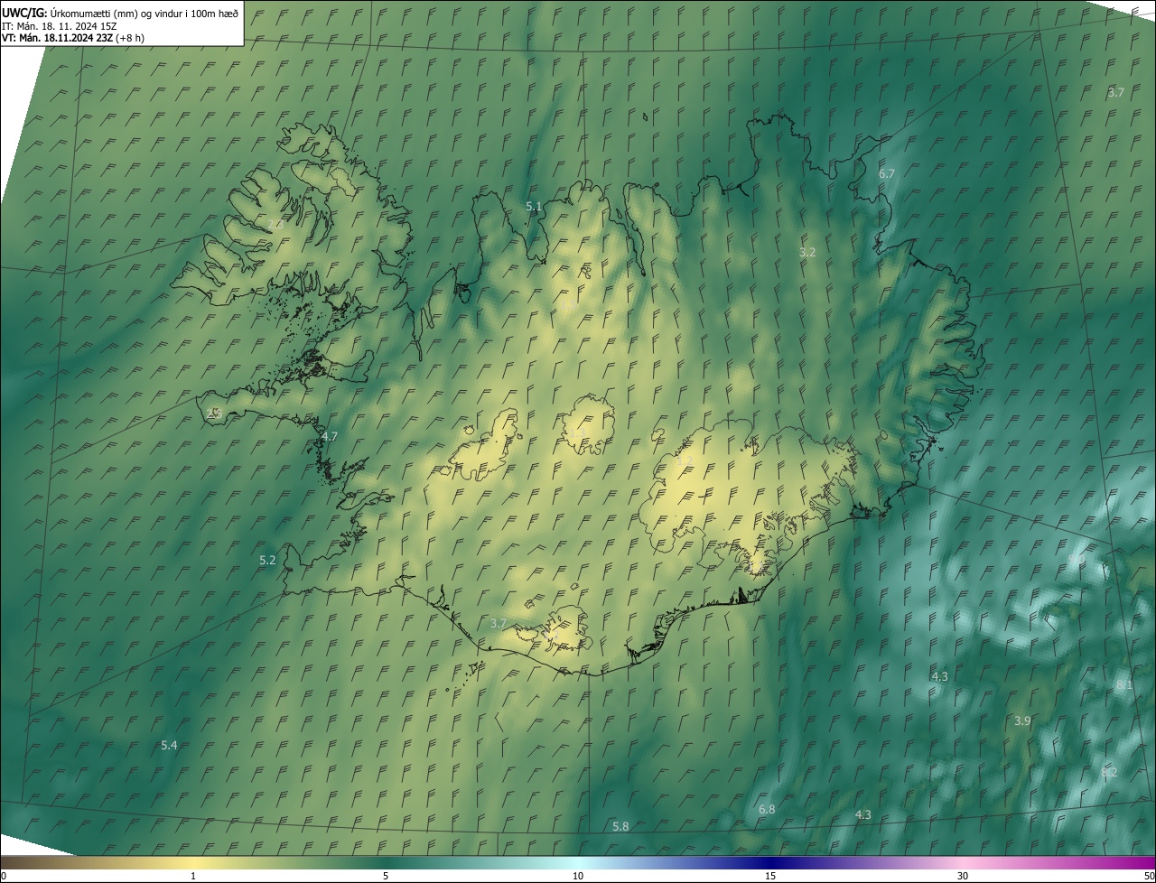
Task: Click the '10' tick on the colour scale
Action: point(578,876)
